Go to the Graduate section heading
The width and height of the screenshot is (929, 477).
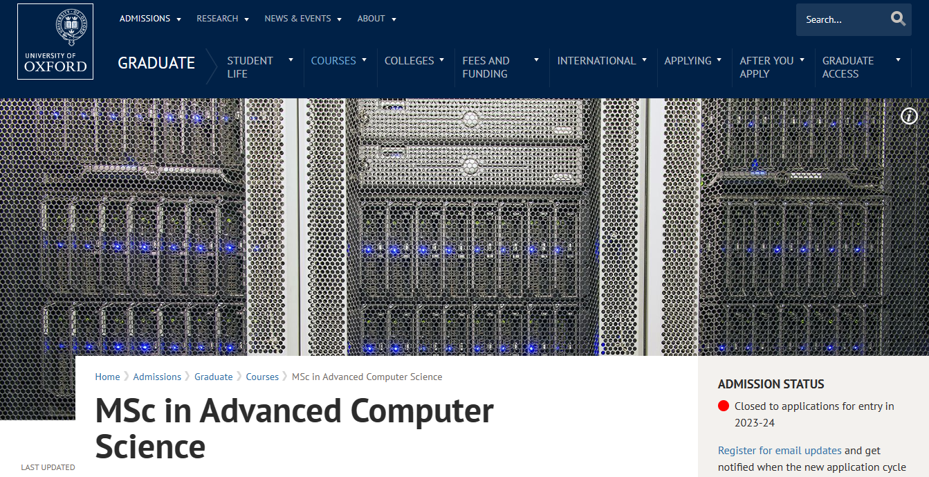pyautogui.click(x=156, y=63)
